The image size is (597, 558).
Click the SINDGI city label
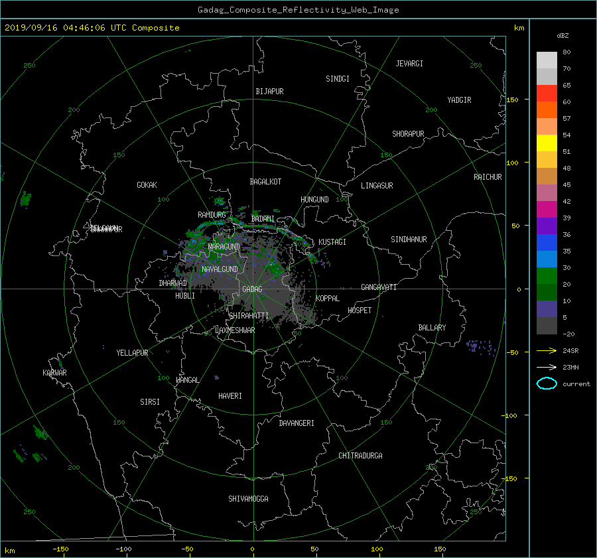pyautogui.click(x=338, y=79)
